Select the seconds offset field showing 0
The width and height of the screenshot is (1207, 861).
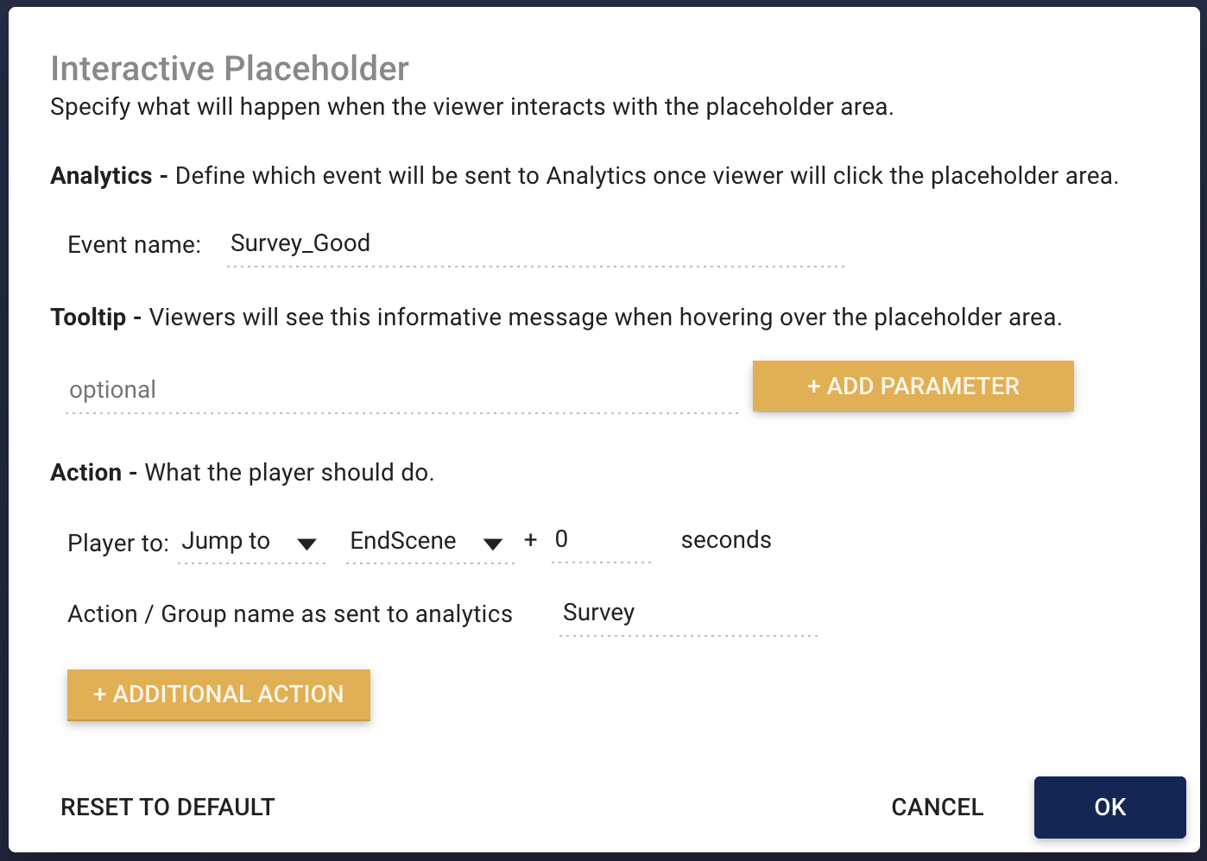point(600,541)
